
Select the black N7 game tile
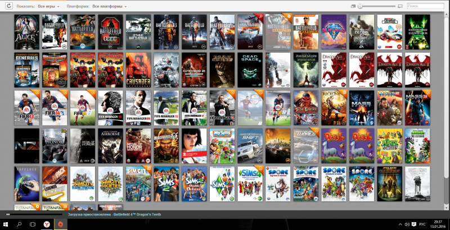(x=26, y=146)
